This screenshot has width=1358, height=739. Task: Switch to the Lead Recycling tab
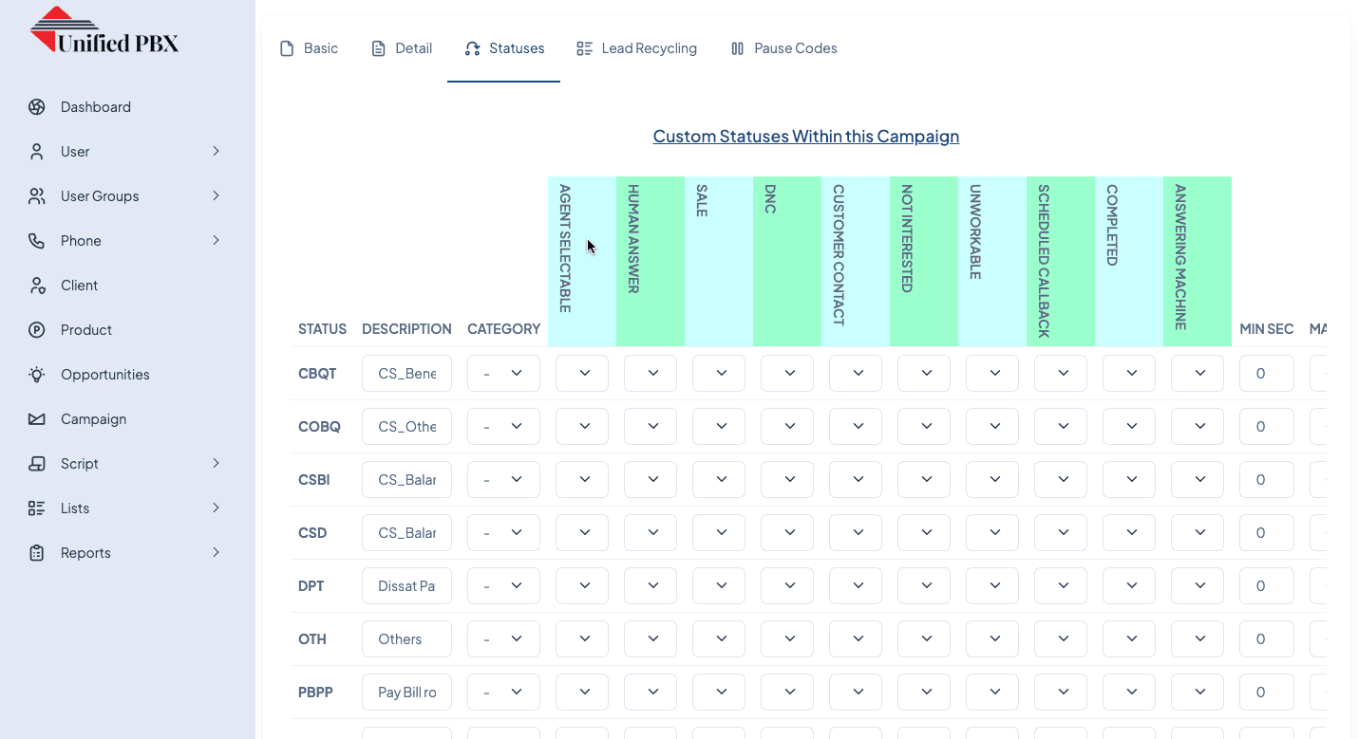pos(636,48)
